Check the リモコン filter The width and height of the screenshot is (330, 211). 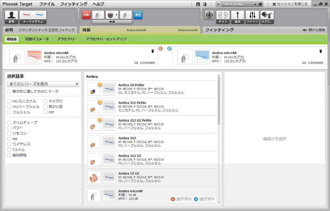9,133
